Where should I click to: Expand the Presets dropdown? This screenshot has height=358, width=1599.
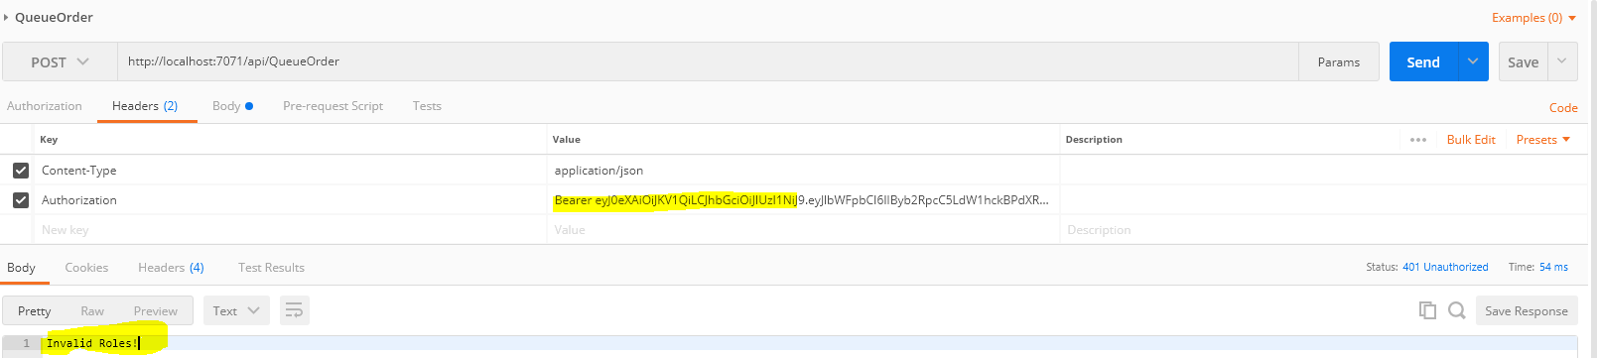[1542, 140]
